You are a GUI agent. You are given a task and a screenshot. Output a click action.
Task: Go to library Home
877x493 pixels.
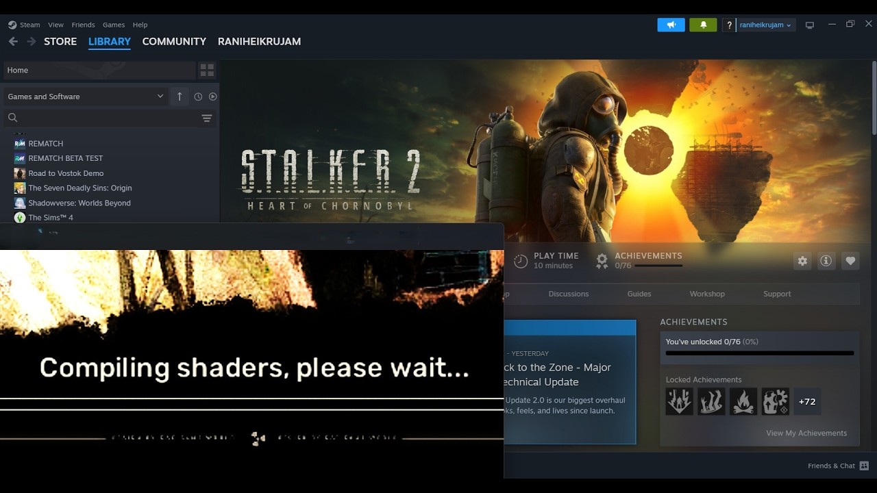click(x=99, y=70)
